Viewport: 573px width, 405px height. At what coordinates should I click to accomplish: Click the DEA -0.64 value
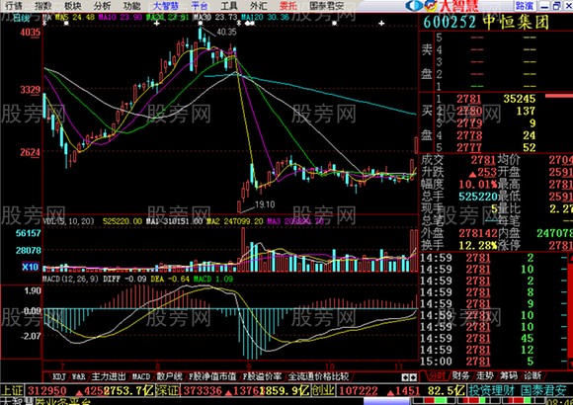pyautogui.click(x=170, y=279)
